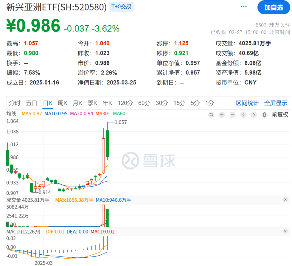The height and width of the screenshot is (266, 292).
Task: Switch to the 30分 interval tab
Action: (x=162, y=103)
